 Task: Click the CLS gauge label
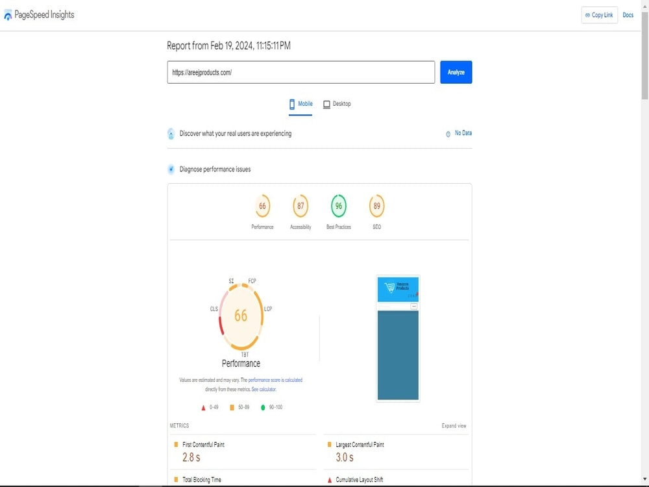click(214, 309)
